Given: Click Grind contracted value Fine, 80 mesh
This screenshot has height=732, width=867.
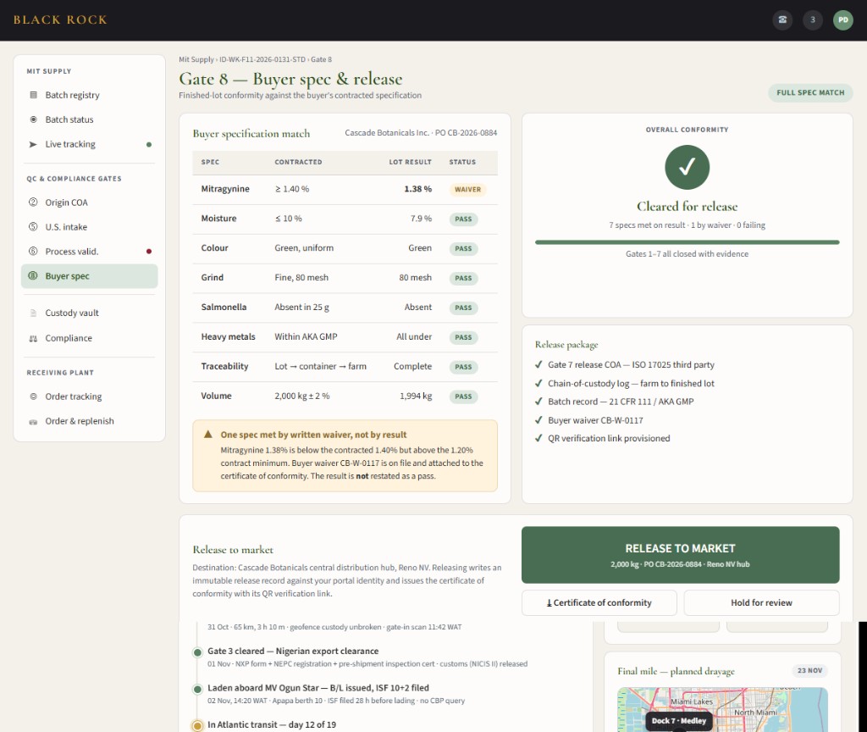Looking at the screenshot, I should [301, 278].
